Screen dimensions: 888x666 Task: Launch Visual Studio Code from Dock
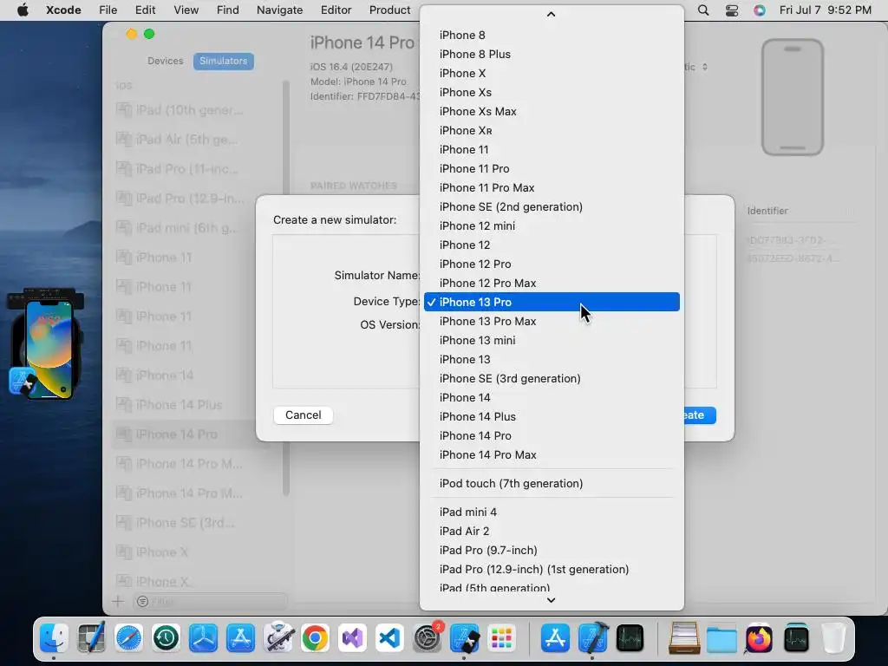coord(389,638)
